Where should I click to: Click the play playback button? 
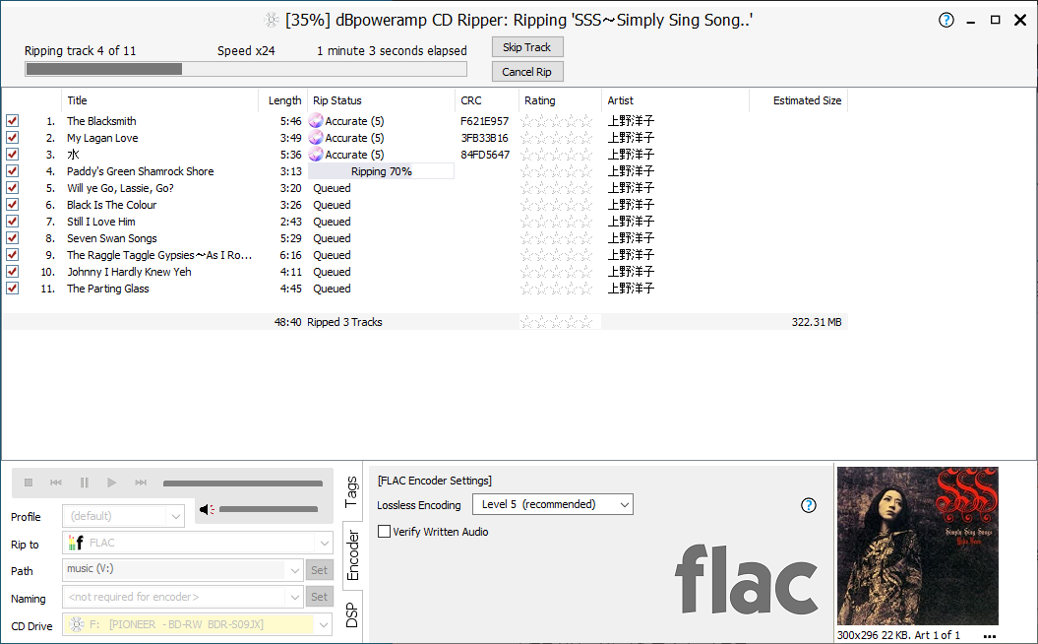112,483
